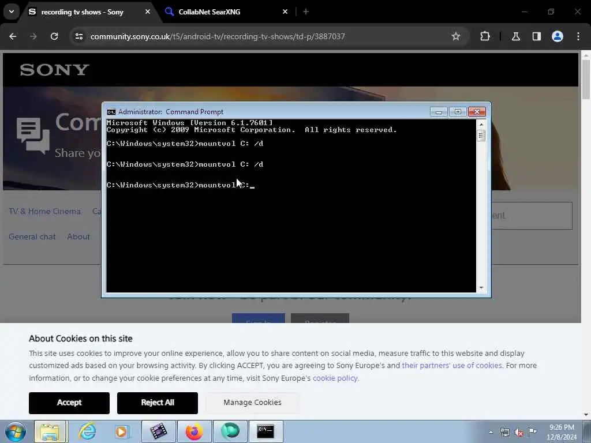The image size is (591, 443).
Task: Toggle Chrome side panel icon
Action: (x=537, y=36)
